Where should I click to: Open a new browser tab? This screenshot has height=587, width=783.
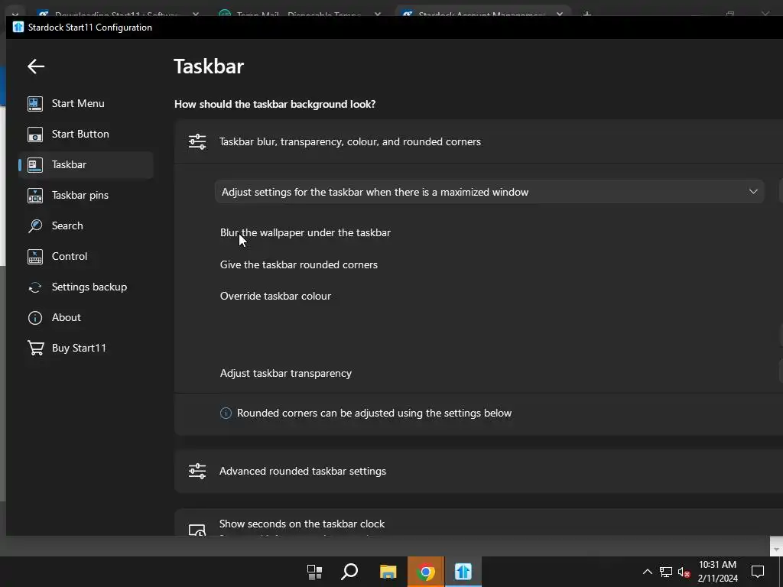[587, 14]
